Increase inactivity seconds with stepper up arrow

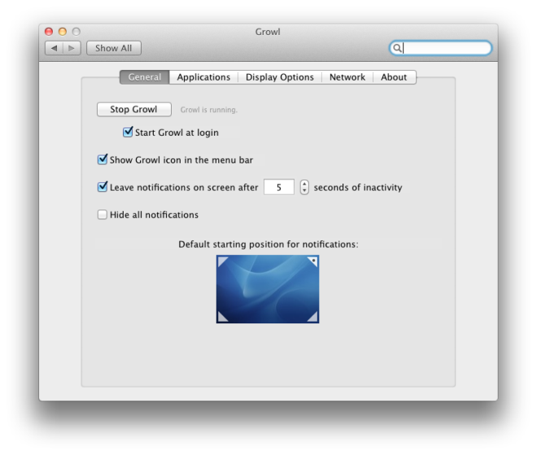coord(304,184)
